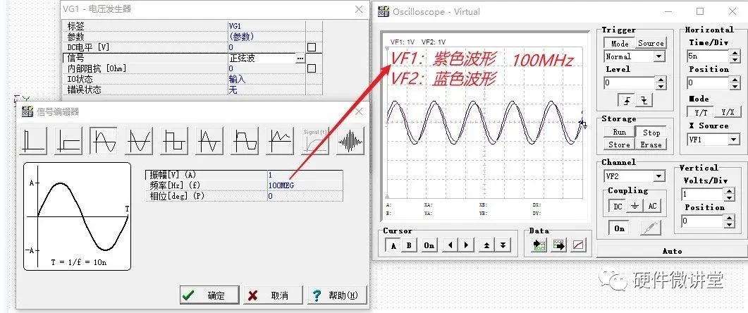Tick the checkbox in the DC level row
The width and height of the screenshot is (748, 313).
[x=311, y=47]
